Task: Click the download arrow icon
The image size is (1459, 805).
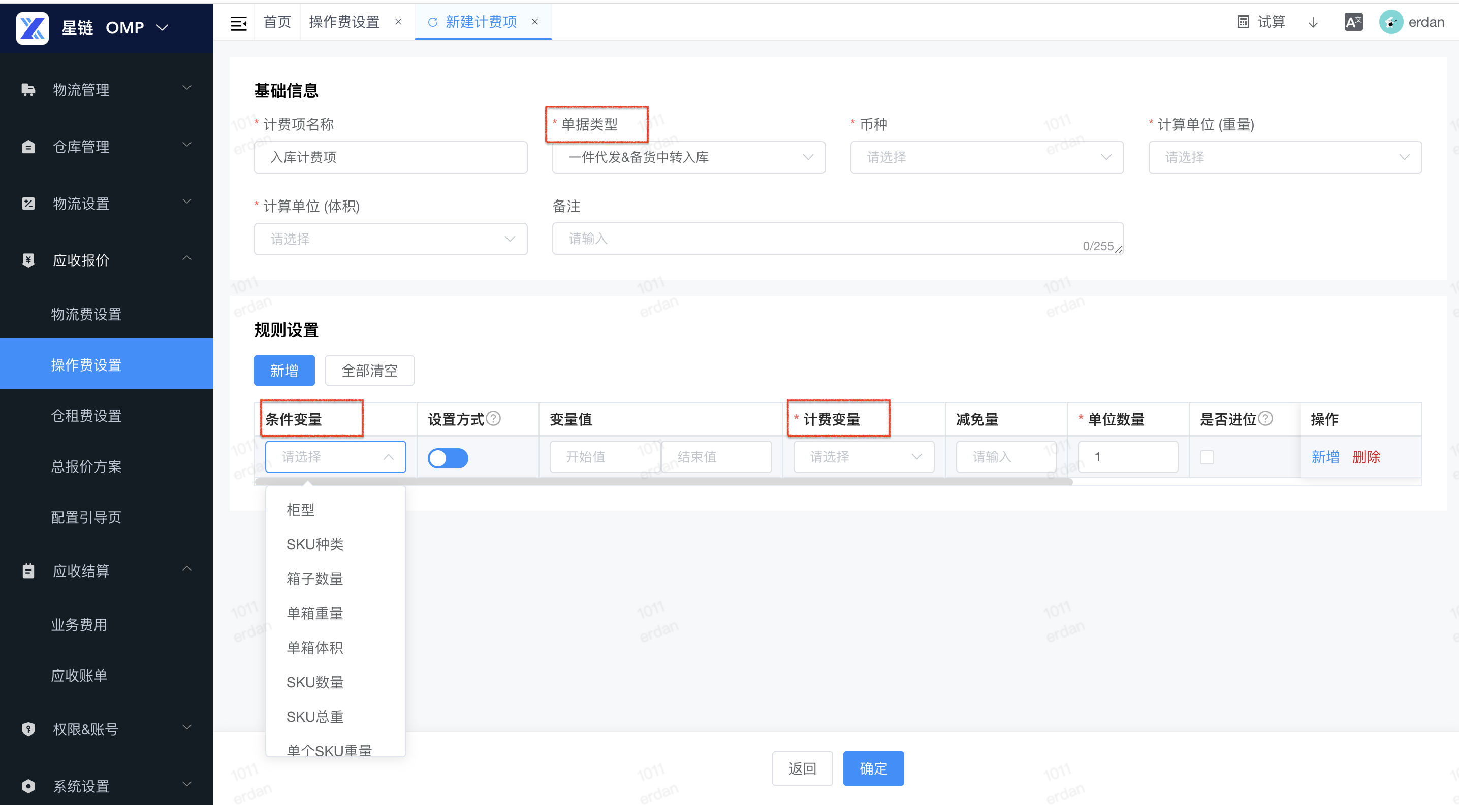Action: (1313, 23)
